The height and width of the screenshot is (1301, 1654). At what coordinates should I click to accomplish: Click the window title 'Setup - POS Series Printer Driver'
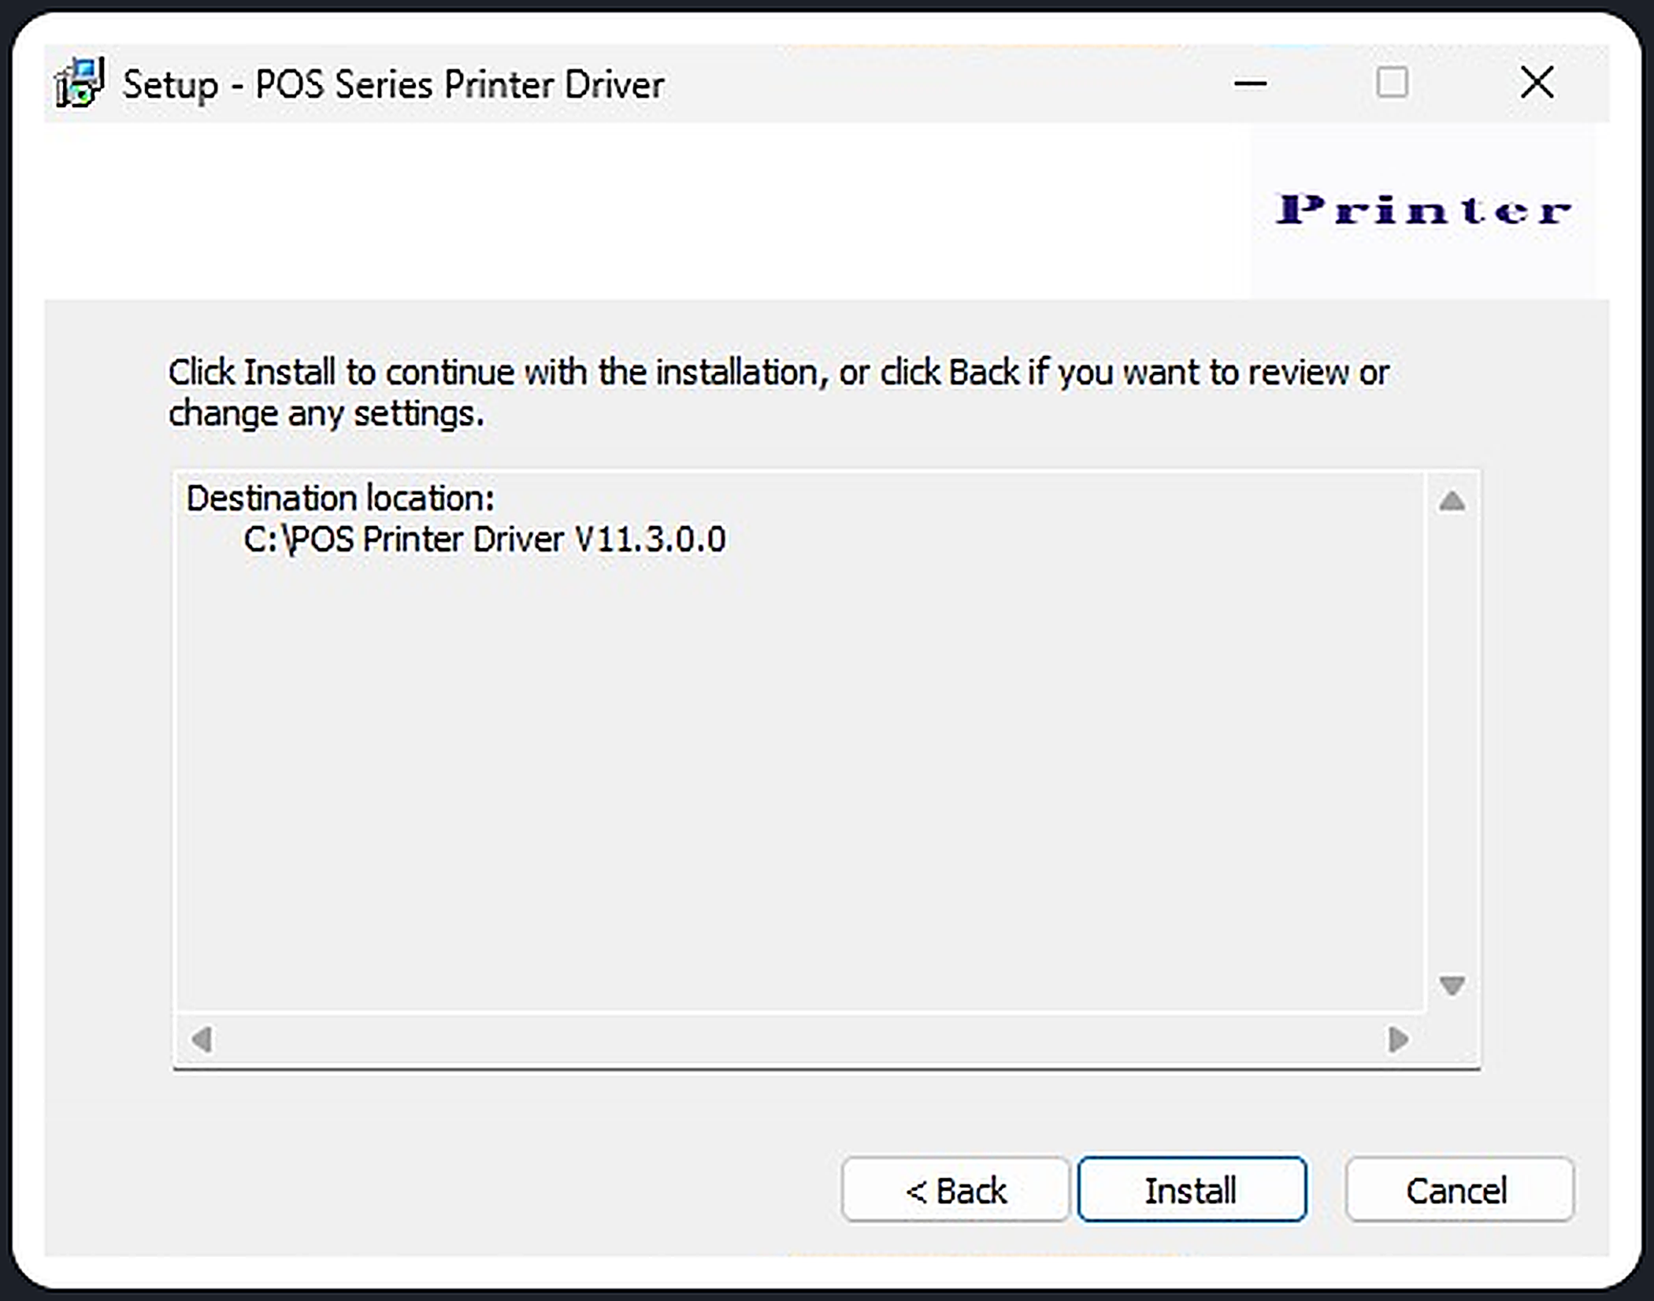point(394,84)
